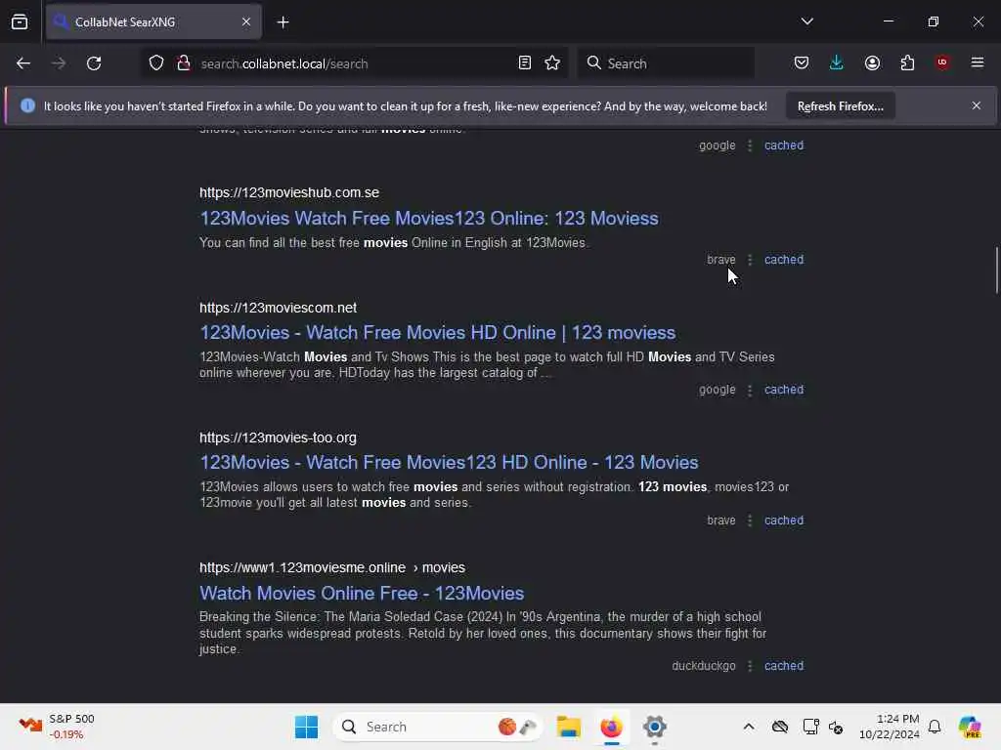Click the page vertical scrollbar thumb
The width and height of the screenshot is (1001, 750).
(x=996, y=270)
